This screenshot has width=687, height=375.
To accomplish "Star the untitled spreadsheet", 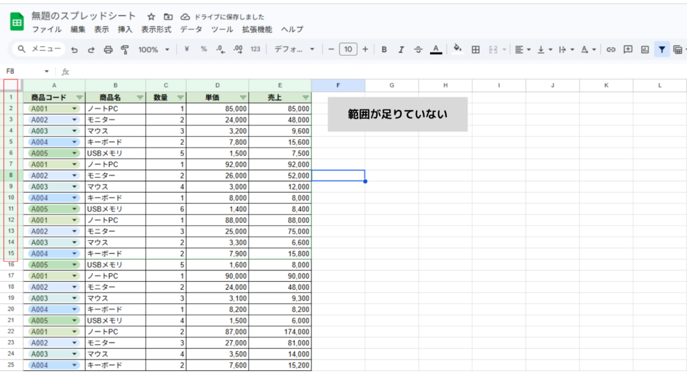I will [152, 16].
